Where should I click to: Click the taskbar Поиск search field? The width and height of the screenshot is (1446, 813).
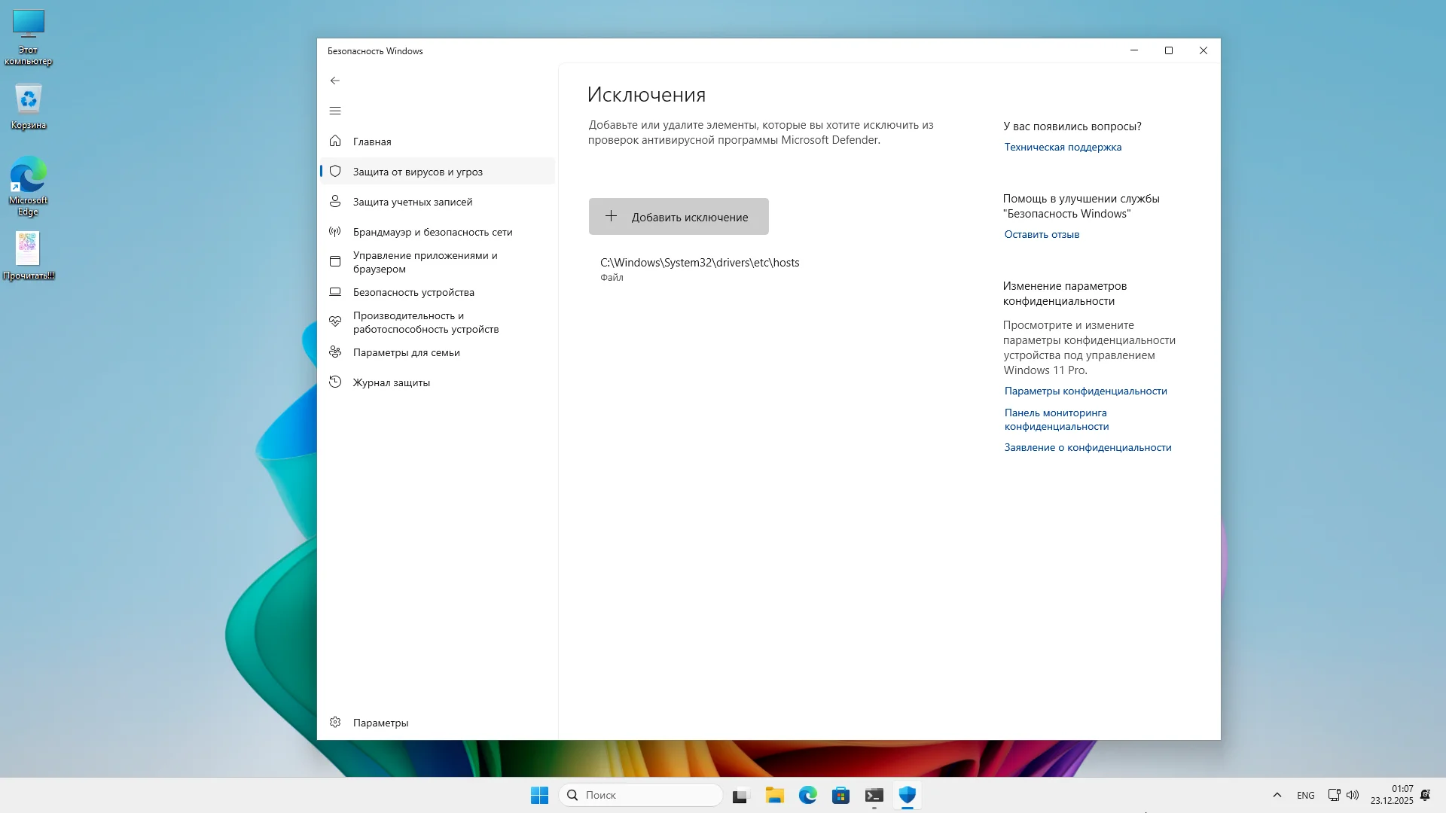pos(640,795)
